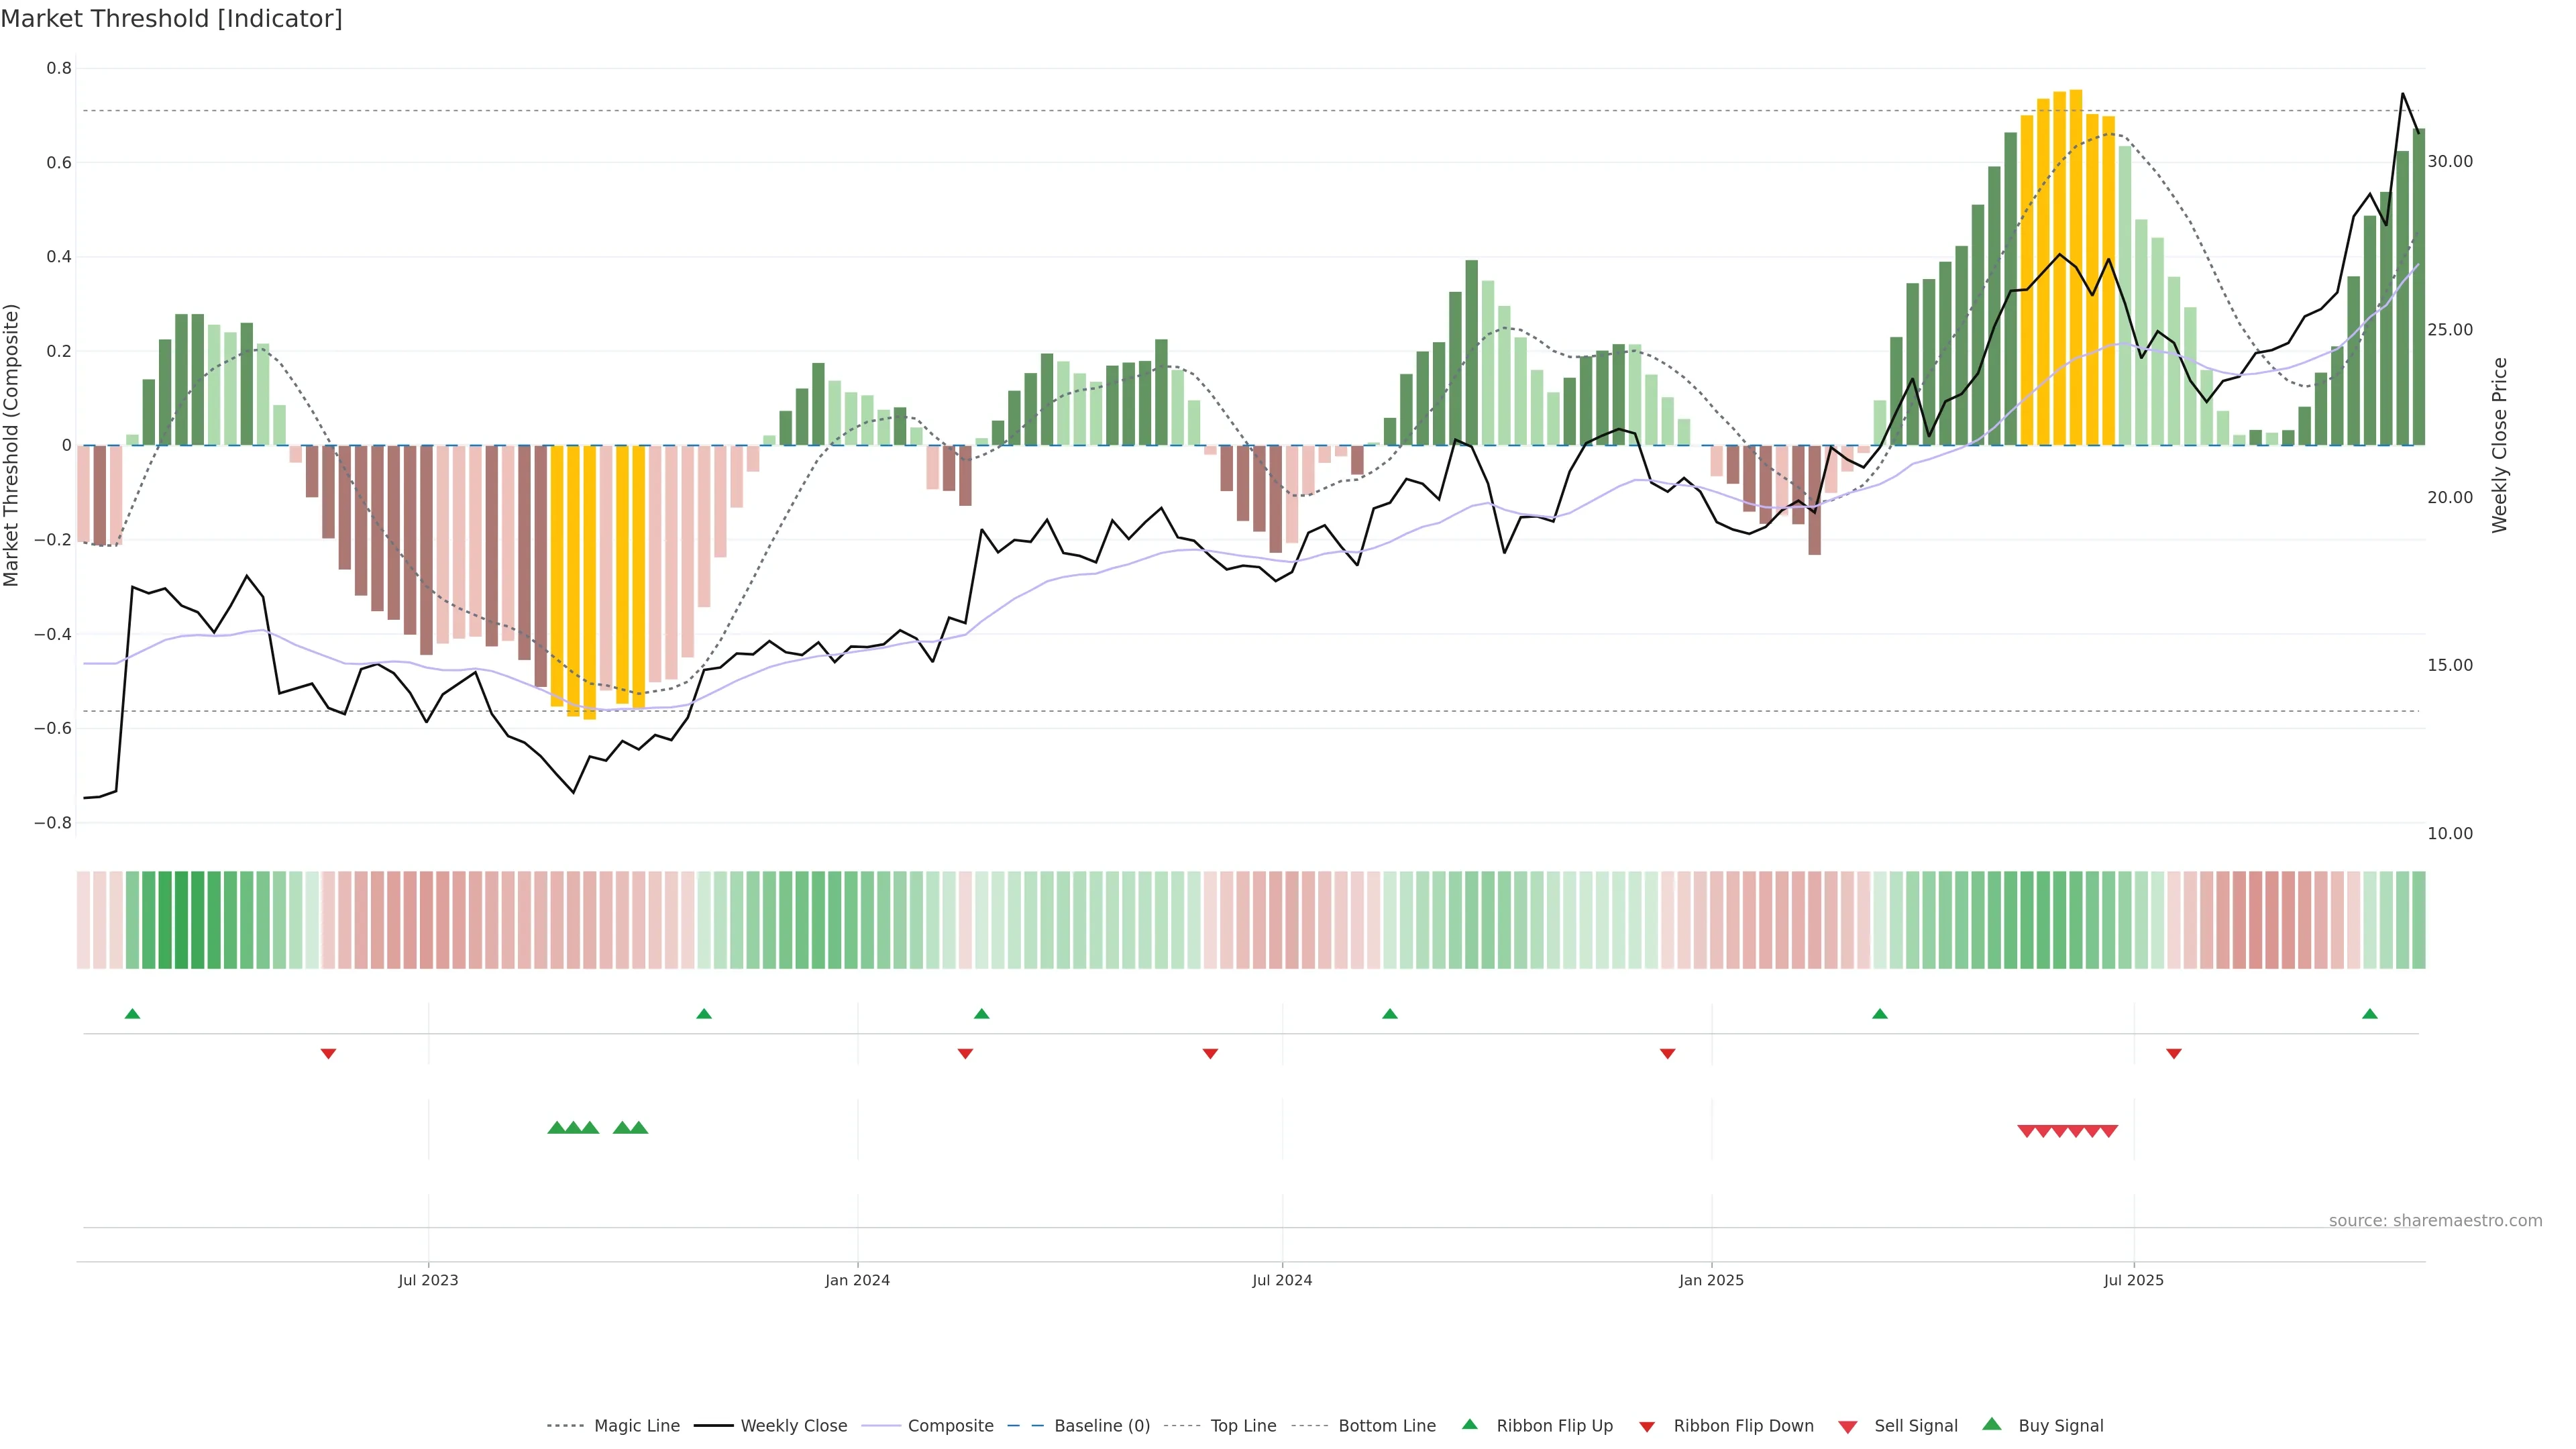Click the leftmost buy signal triangle
Viewport: 2576px width, 1449px height.
pos(557,1128)
